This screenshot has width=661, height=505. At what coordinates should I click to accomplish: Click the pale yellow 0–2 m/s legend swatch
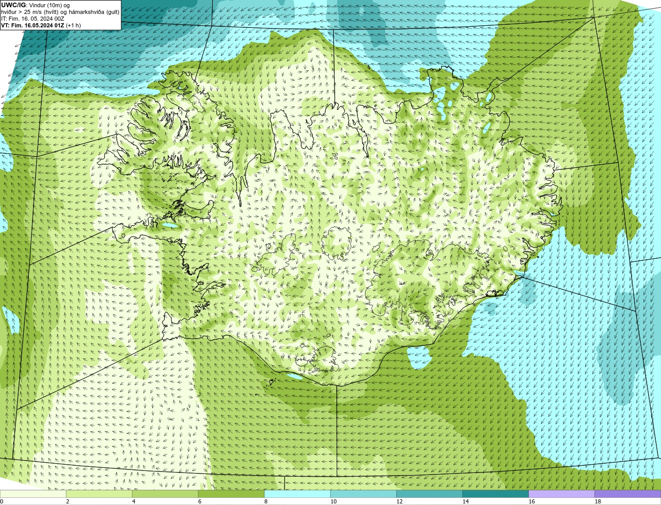pos(33,494)
